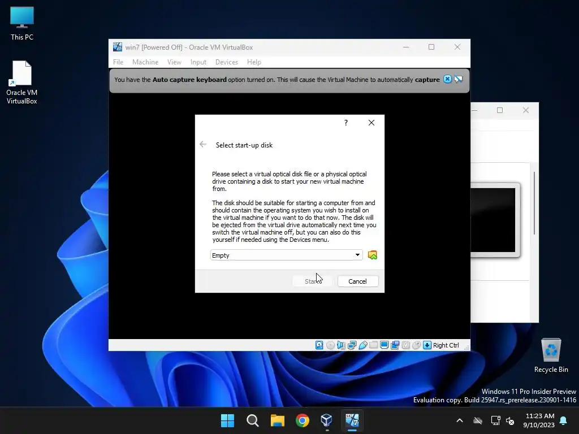The height and width of the screenshot is (434, 579).
Task: Launch Google Chrome from taskbar
Action: point(302,420)
